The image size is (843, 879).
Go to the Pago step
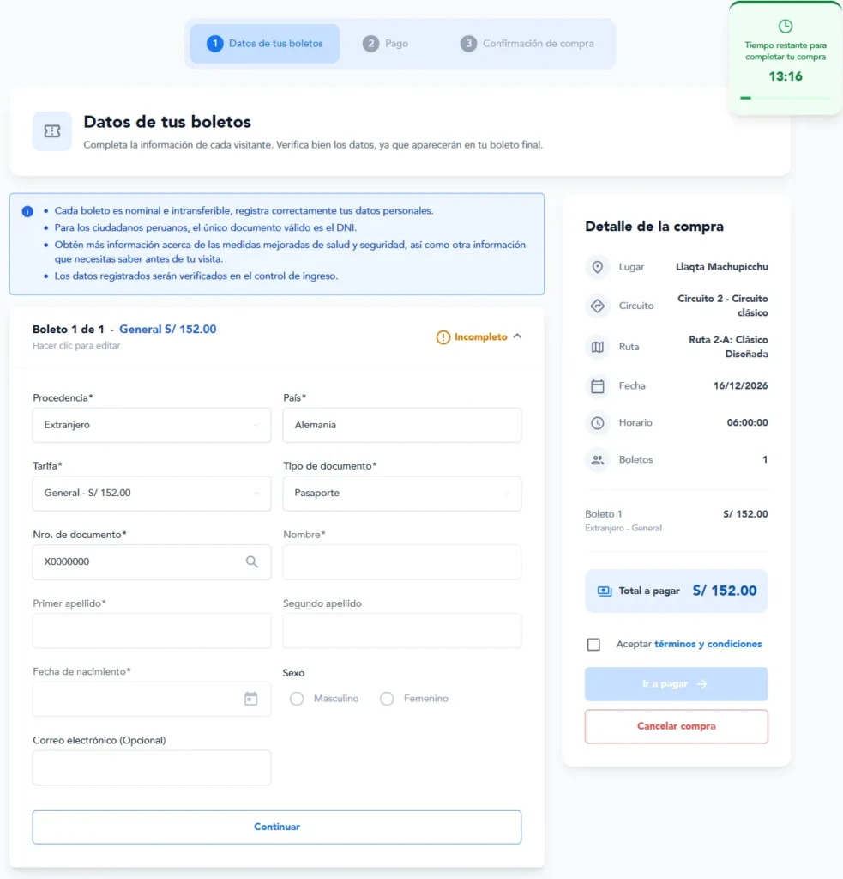click(x=385, y=44)
